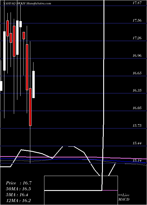Click the Price : 16.7 readout

[x=19, y=183]
